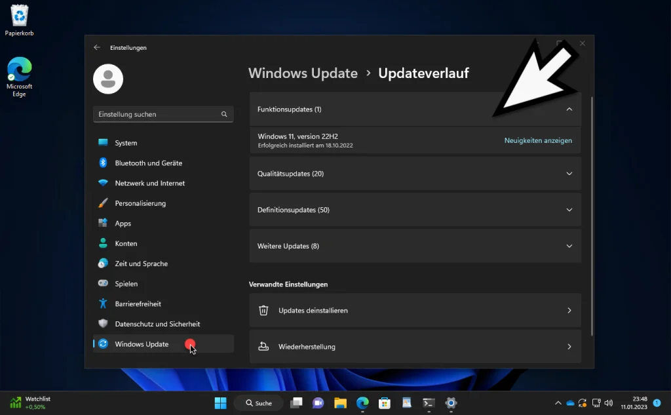Open Microsoft Store from taskbar
671x415 pixels.
(x=384, y=403)
